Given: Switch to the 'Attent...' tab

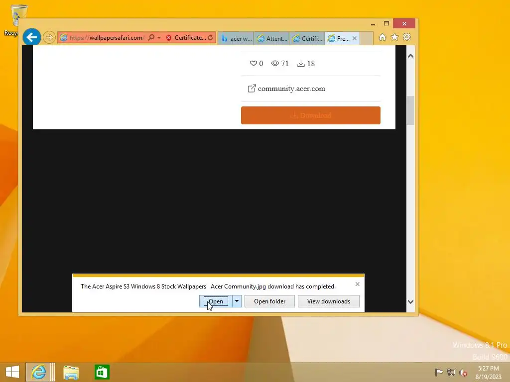Looking at the screenshot, I should [x=271, y=39].
